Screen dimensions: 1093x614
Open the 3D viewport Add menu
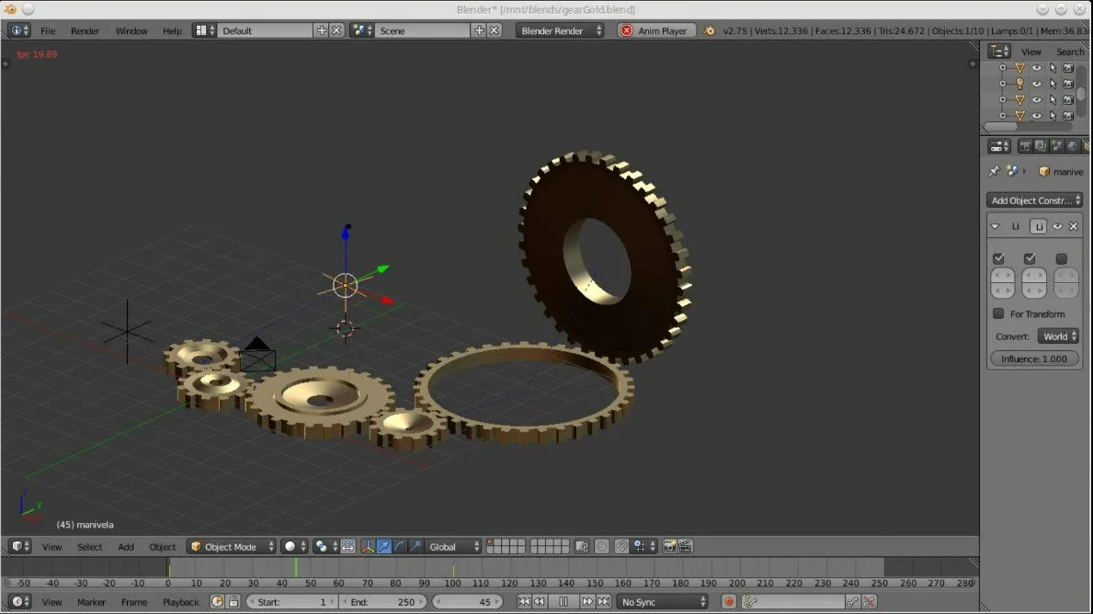(x=125, y=547)
